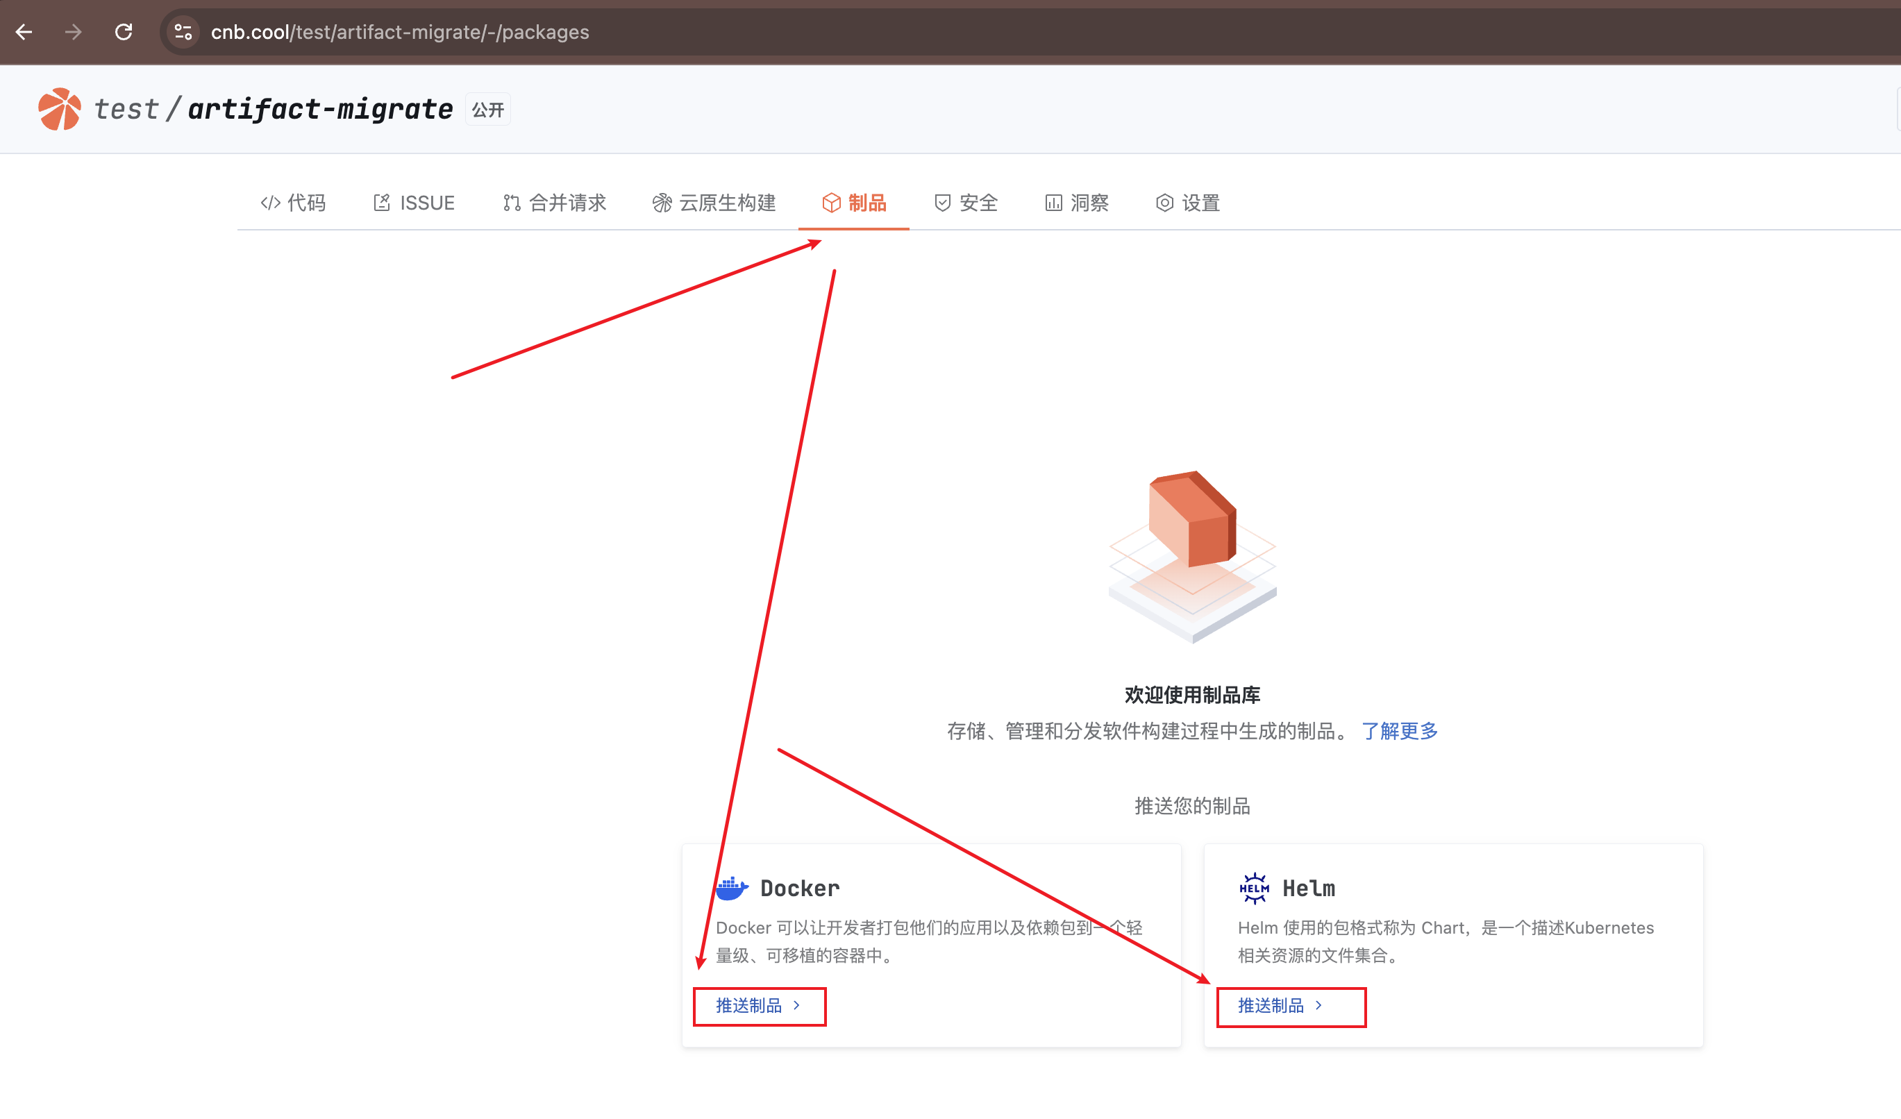View the 洞察 tab
This screenshot has width=1901, height=1119.
[1076, 203]
